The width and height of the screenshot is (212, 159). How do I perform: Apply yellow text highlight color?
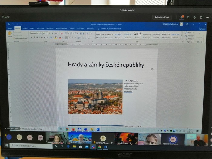(55, 38)
